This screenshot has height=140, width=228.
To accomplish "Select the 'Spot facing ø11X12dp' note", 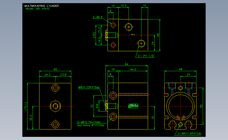I will [90, 125].
